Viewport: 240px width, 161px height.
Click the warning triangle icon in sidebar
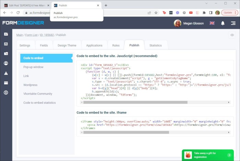(x=6, y=73)
